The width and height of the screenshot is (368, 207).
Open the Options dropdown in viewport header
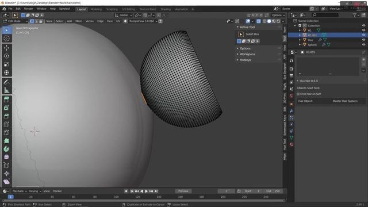[278, 16]
